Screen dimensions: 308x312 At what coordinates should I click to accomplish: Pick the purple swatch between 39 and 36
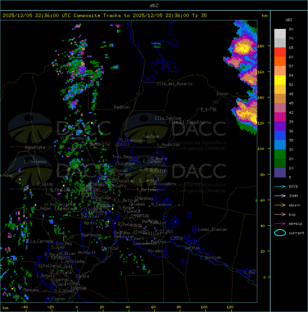280,126
